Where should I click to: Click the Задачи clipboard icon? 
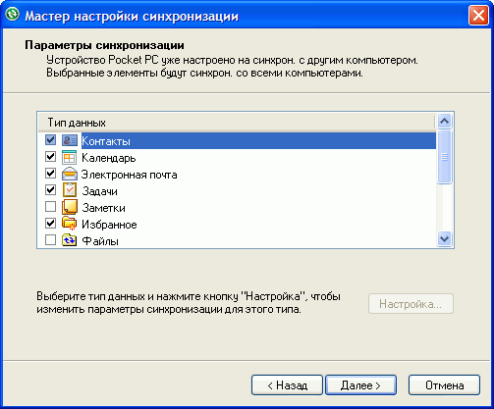point(70,190)
